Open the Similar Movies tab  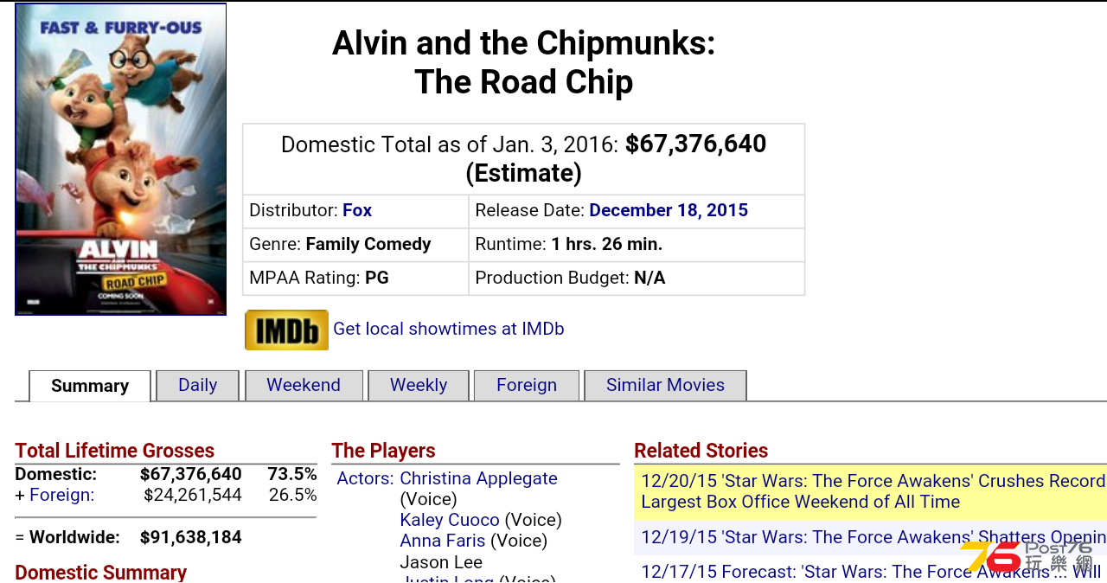click(x=665, y=385)
